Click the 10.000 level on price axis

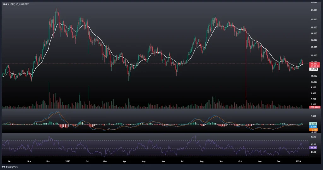pos(314,82)
